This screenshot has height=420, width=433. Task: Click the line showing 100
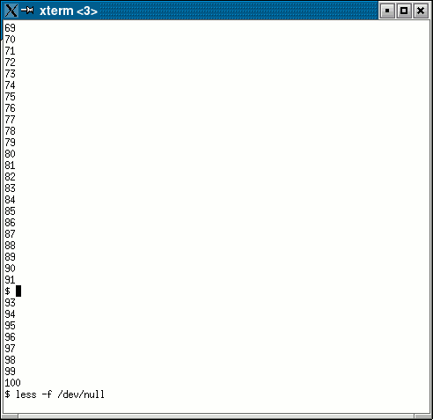point(12,383)
